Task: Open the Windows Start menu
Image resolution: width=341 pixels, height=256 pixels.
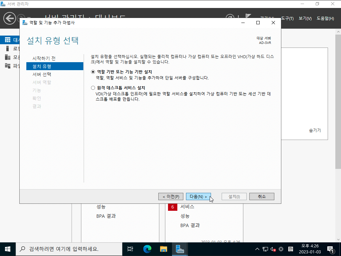Action: (8, 249)
